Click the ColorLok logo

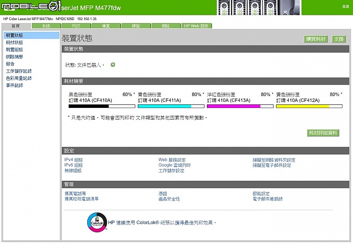point(97,223)
